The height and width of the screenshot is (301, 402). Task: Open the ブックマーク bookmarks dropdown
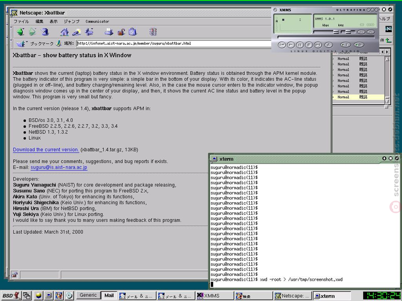pos(35,44)
